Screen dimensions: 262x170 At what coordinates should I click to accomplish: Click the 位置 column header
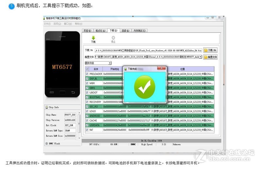pyautogui.click(x=182, y=69)
